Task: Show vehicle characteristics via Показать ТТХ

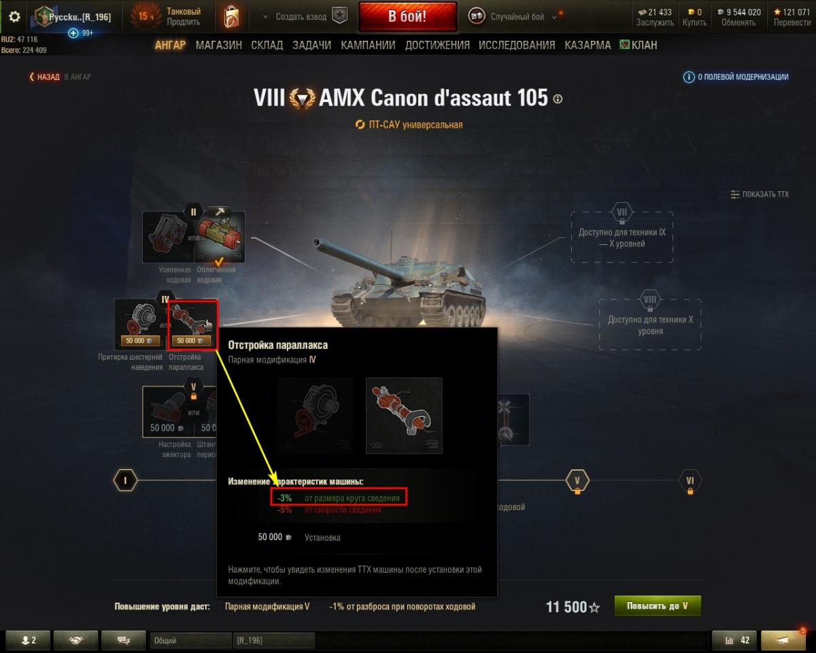Action: (x=760, y=195)
